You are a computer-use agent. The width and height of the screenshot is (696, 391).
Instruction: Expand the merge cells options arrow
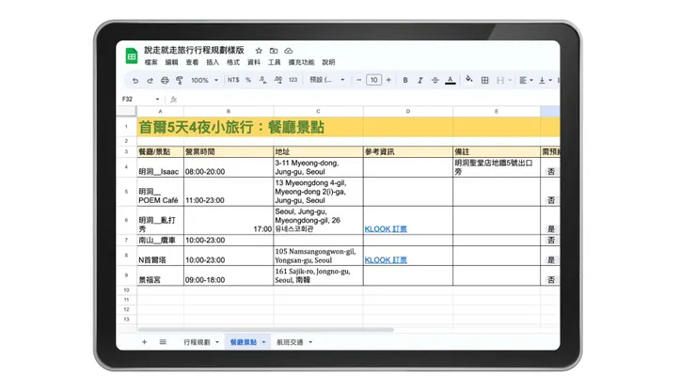(x=510, y=80)
